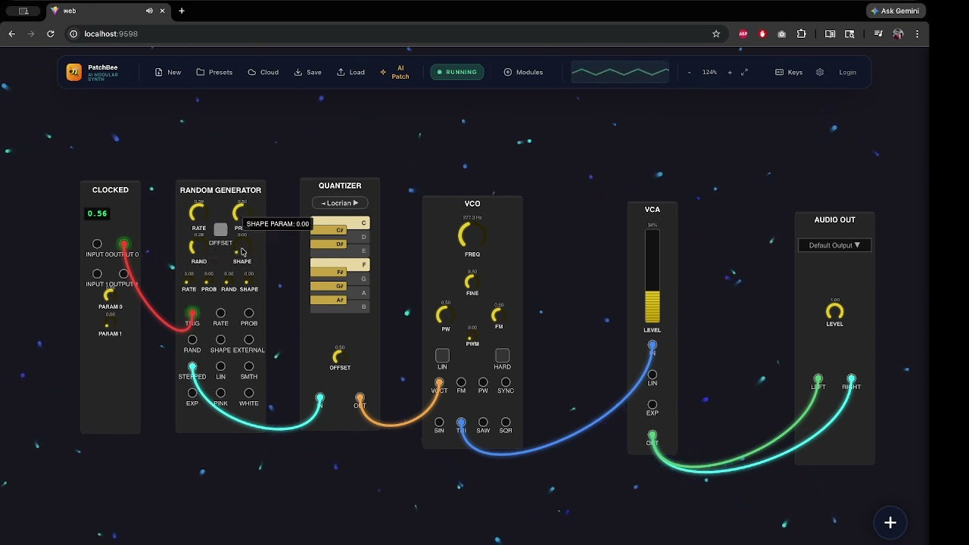This screenshot has width=969, height=545.
Task: Toggle the RUNNING engine status button
Action: point(457,73)
